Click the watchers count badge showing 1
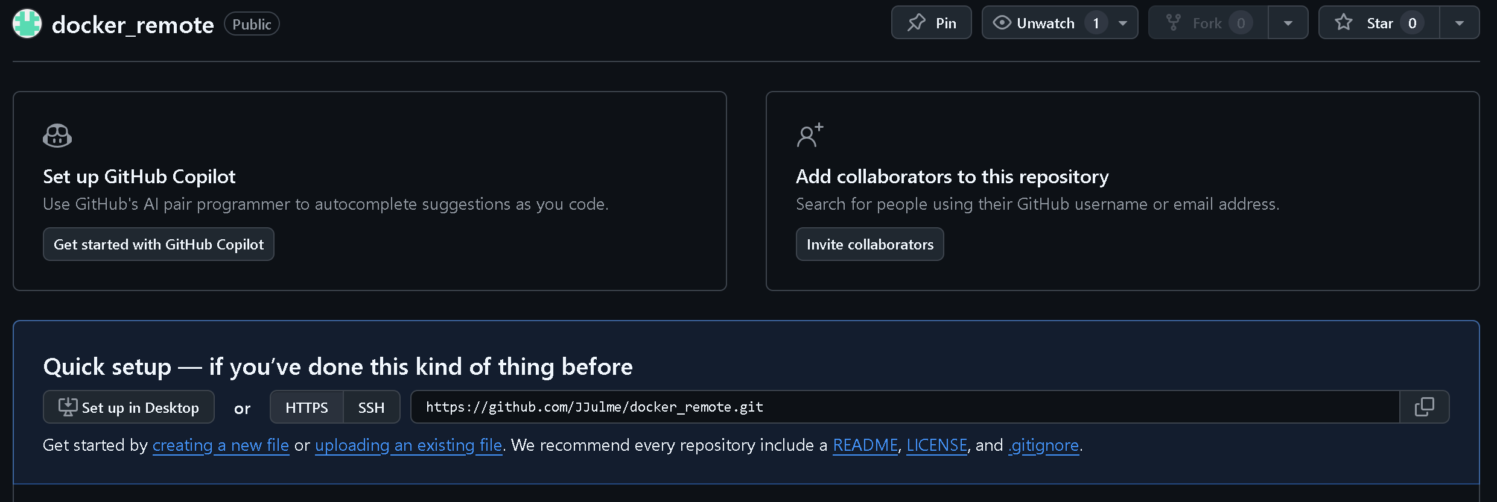The image size is (1497, 502). pyautogui.click(x=1096, y=23)
